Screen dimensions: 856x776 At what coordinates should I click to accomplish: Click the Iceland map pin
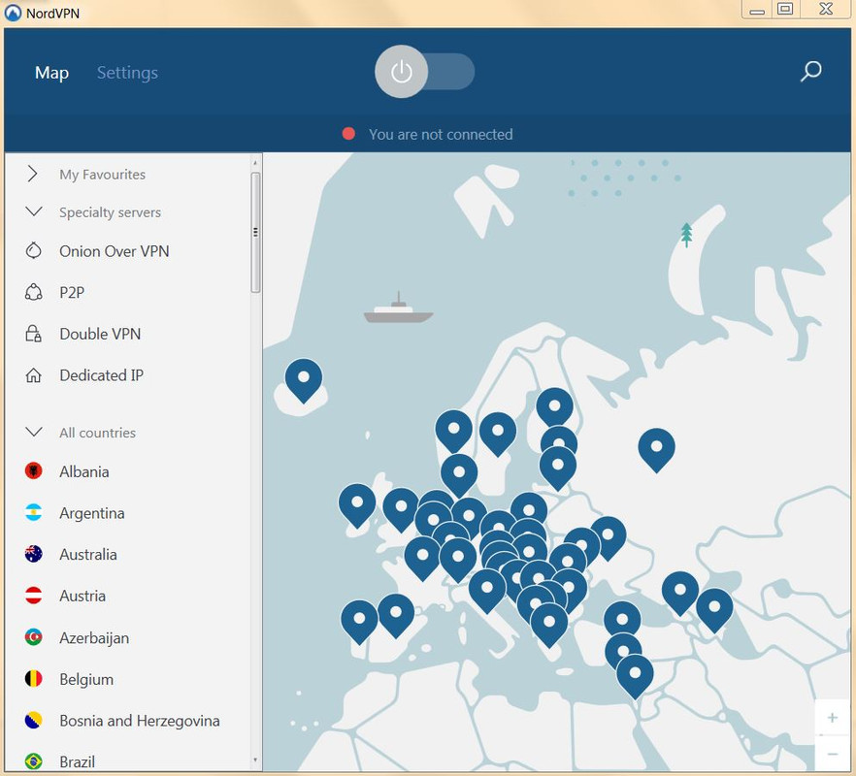pos(304,377)
